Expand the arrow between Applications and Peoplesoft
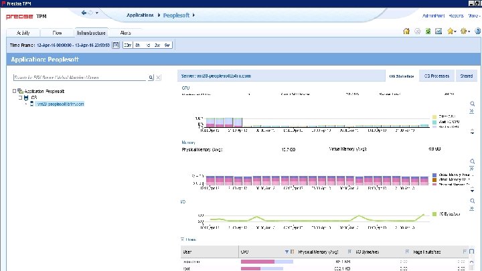The height and width of the screenshot is (271, 482). (x=159, y=15)
